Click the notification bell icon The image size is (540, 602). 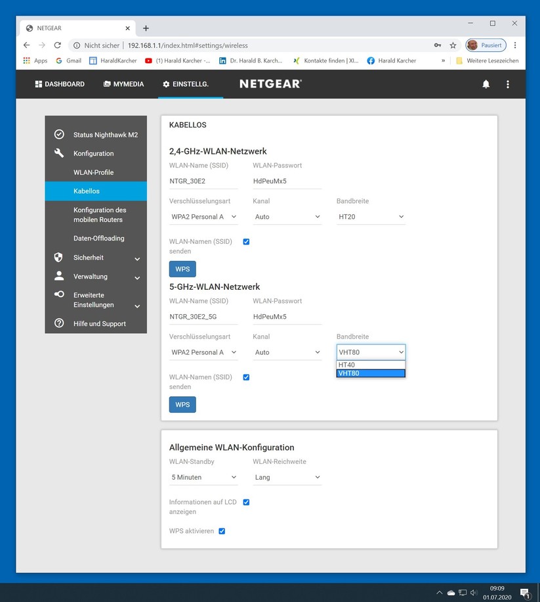pos(486,84)
